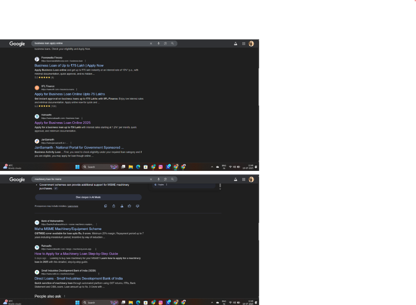This screenshot has height=305, width=416.
Task: Expand the more-options dots beside the sidbi.in URL
Action: pyautogui.click(x=99, y=274)
